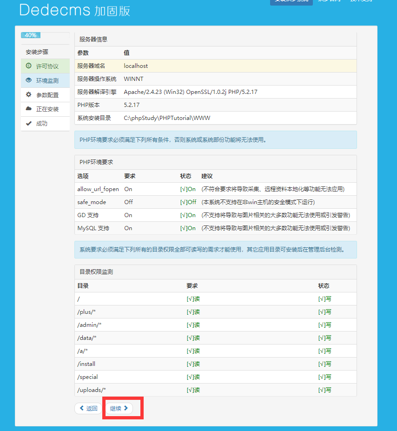This screenshot has width=397, height=431.
Task: Click the [√]On status for GD 支持
Action: (188, 215)
